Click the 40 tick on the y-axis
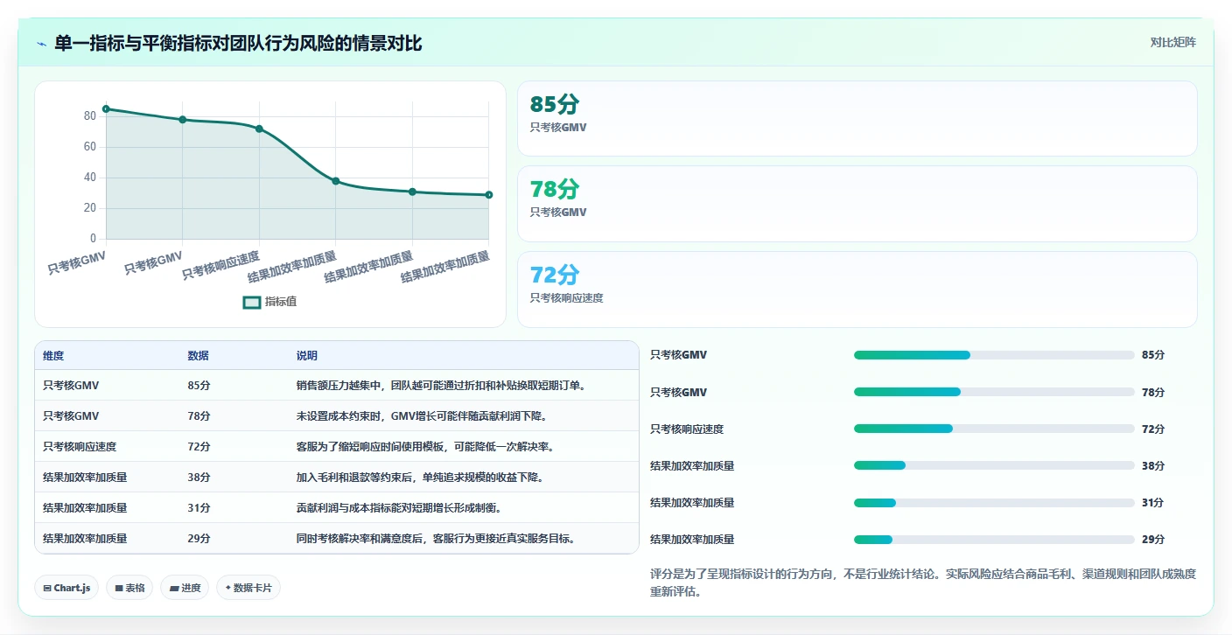 [90, 178]
